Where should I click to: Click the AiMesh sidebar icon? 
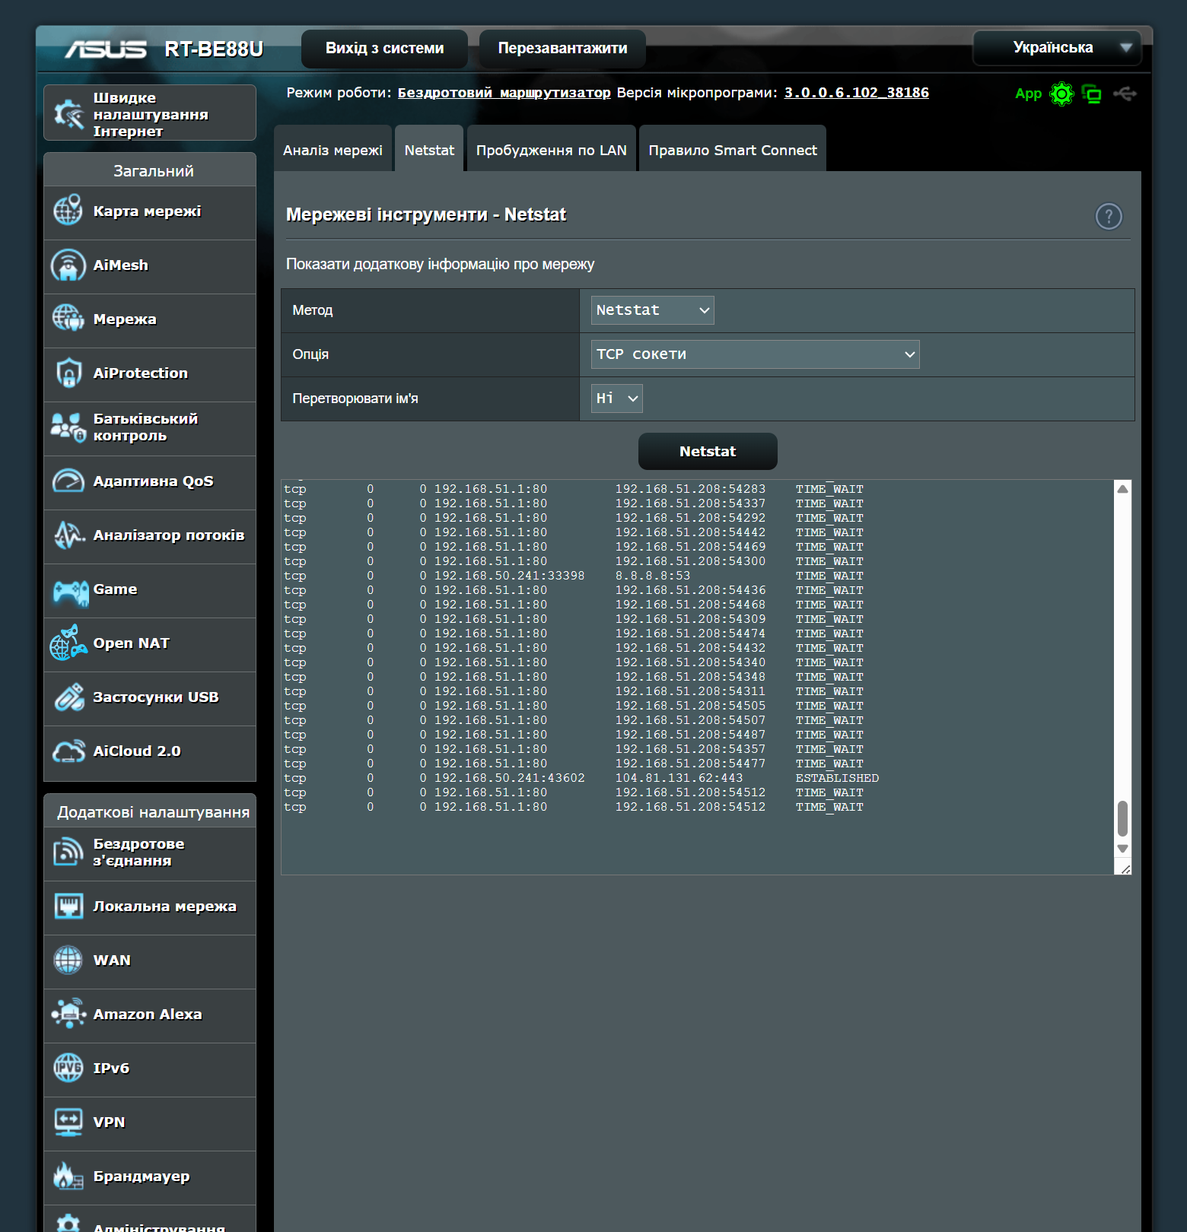pyautogui.click(x=68, y=265)
